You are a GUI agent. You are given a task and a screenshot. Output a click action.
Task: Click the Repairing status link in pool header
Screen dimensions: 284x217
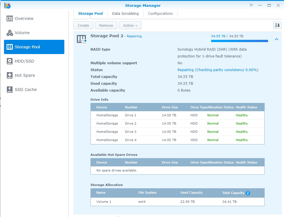(134, 36)
